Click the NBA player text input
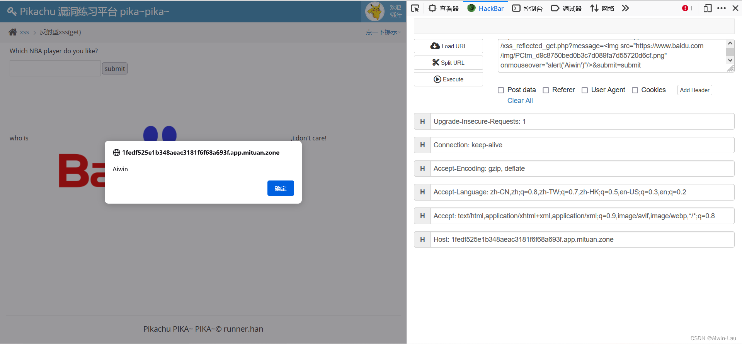This screenshot has height=344, width=742. click(x=55, y=68)
